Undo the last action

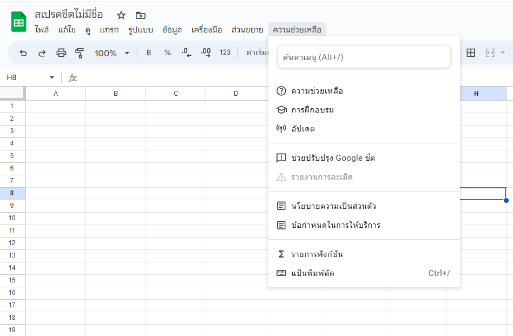click(x=22, y=52)
